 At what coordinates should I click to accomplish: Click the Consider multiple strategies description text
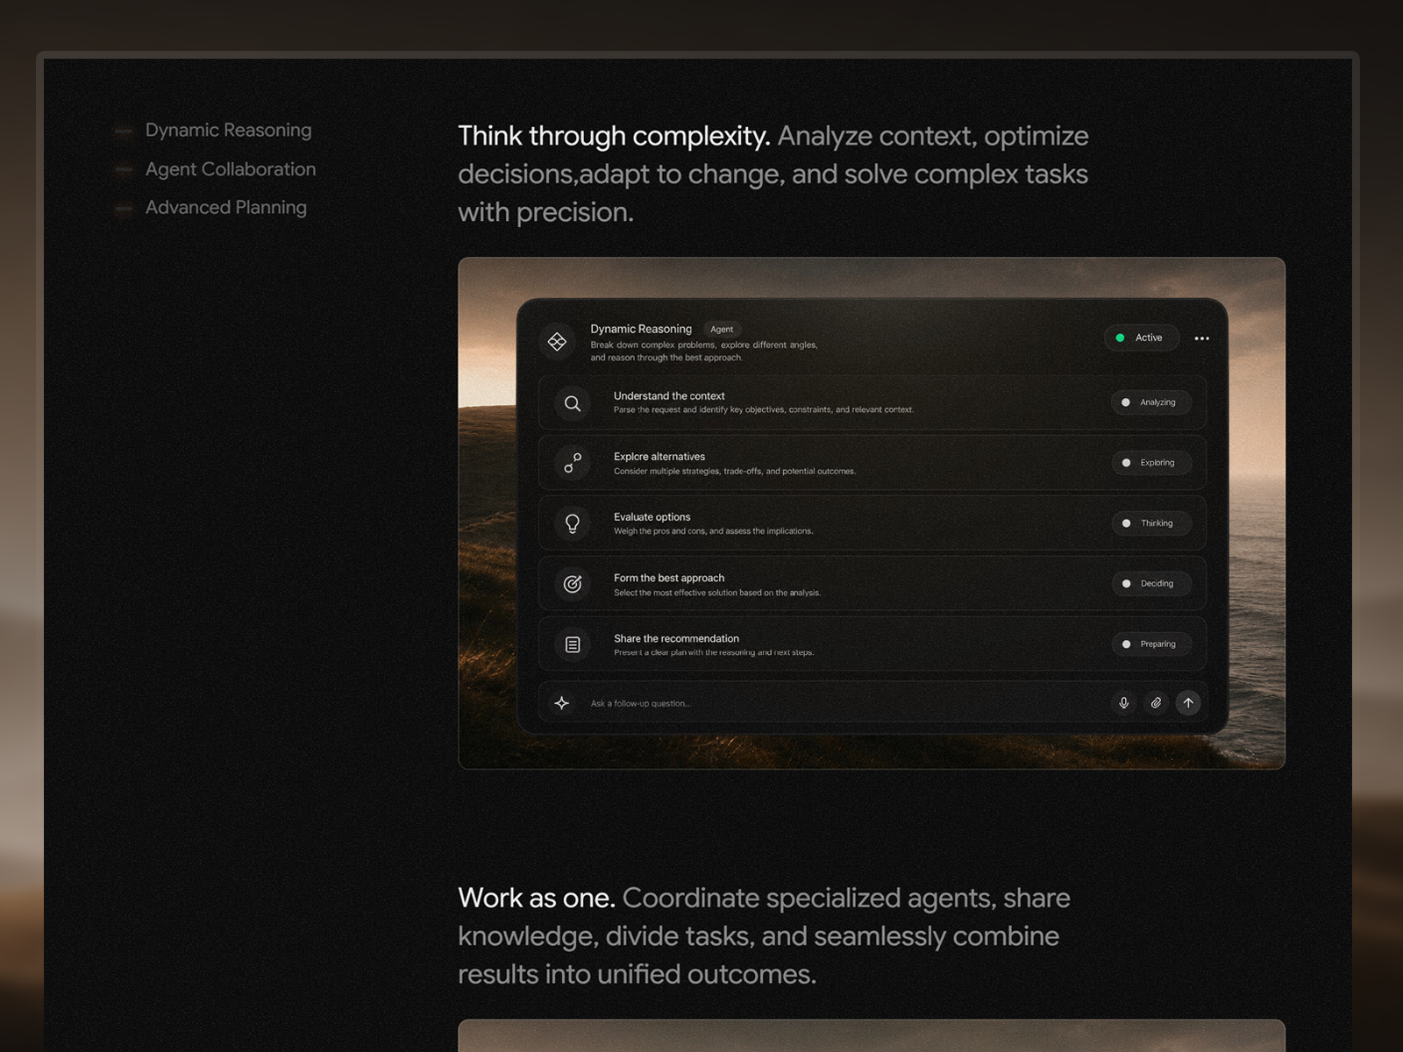point(735,472)
